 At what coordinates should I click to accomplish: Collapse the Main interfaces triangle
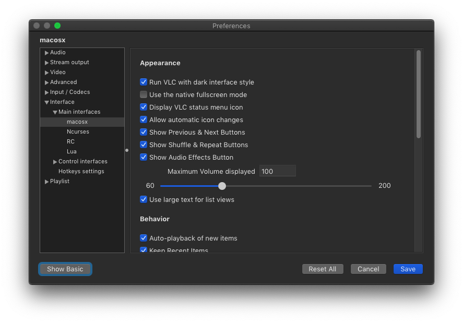coord(55,112)
